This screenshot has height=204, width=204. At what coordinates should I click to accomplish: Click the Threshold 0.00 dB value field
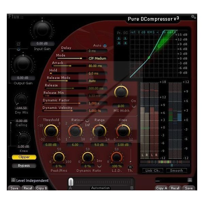coord(51,144)
